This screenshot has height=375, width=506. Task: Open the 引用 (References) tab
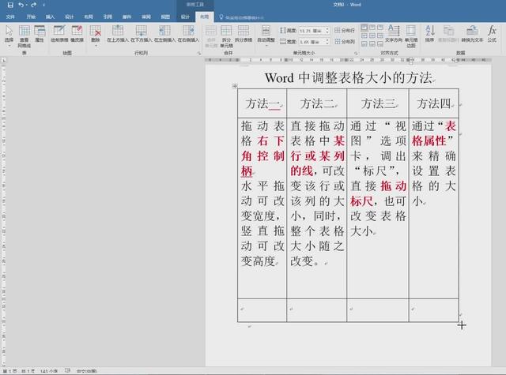click(108, 17)
